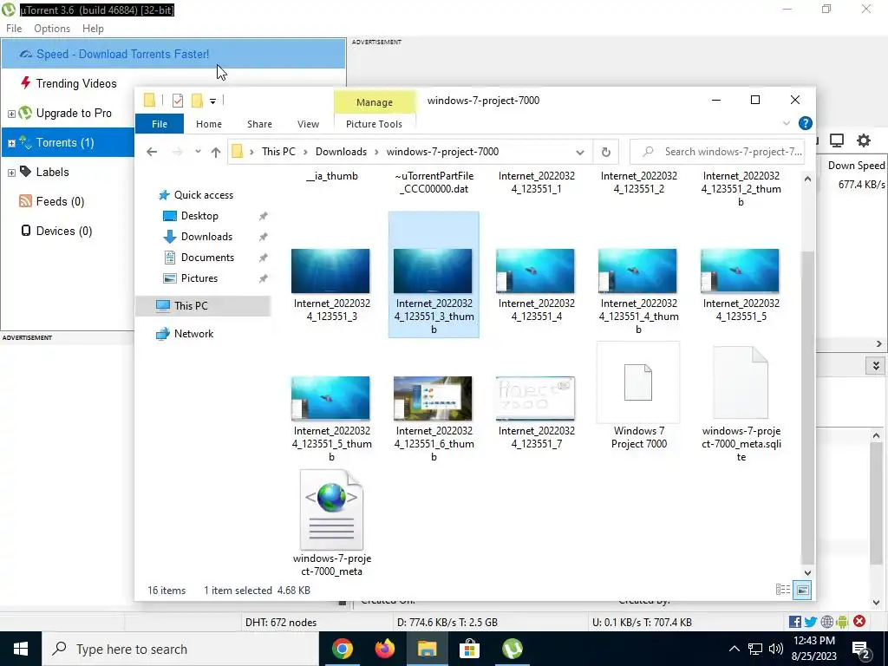Refresh the Explorer folder view
This screenshot has width=888, height=666.
point(605,152)
